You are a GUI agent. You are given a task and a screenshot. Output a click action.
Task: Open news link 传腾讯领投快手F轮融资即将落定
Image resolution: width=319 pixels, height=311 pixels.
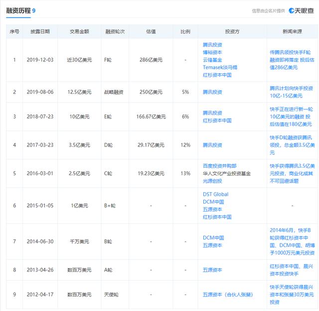[x=292, y=60]
